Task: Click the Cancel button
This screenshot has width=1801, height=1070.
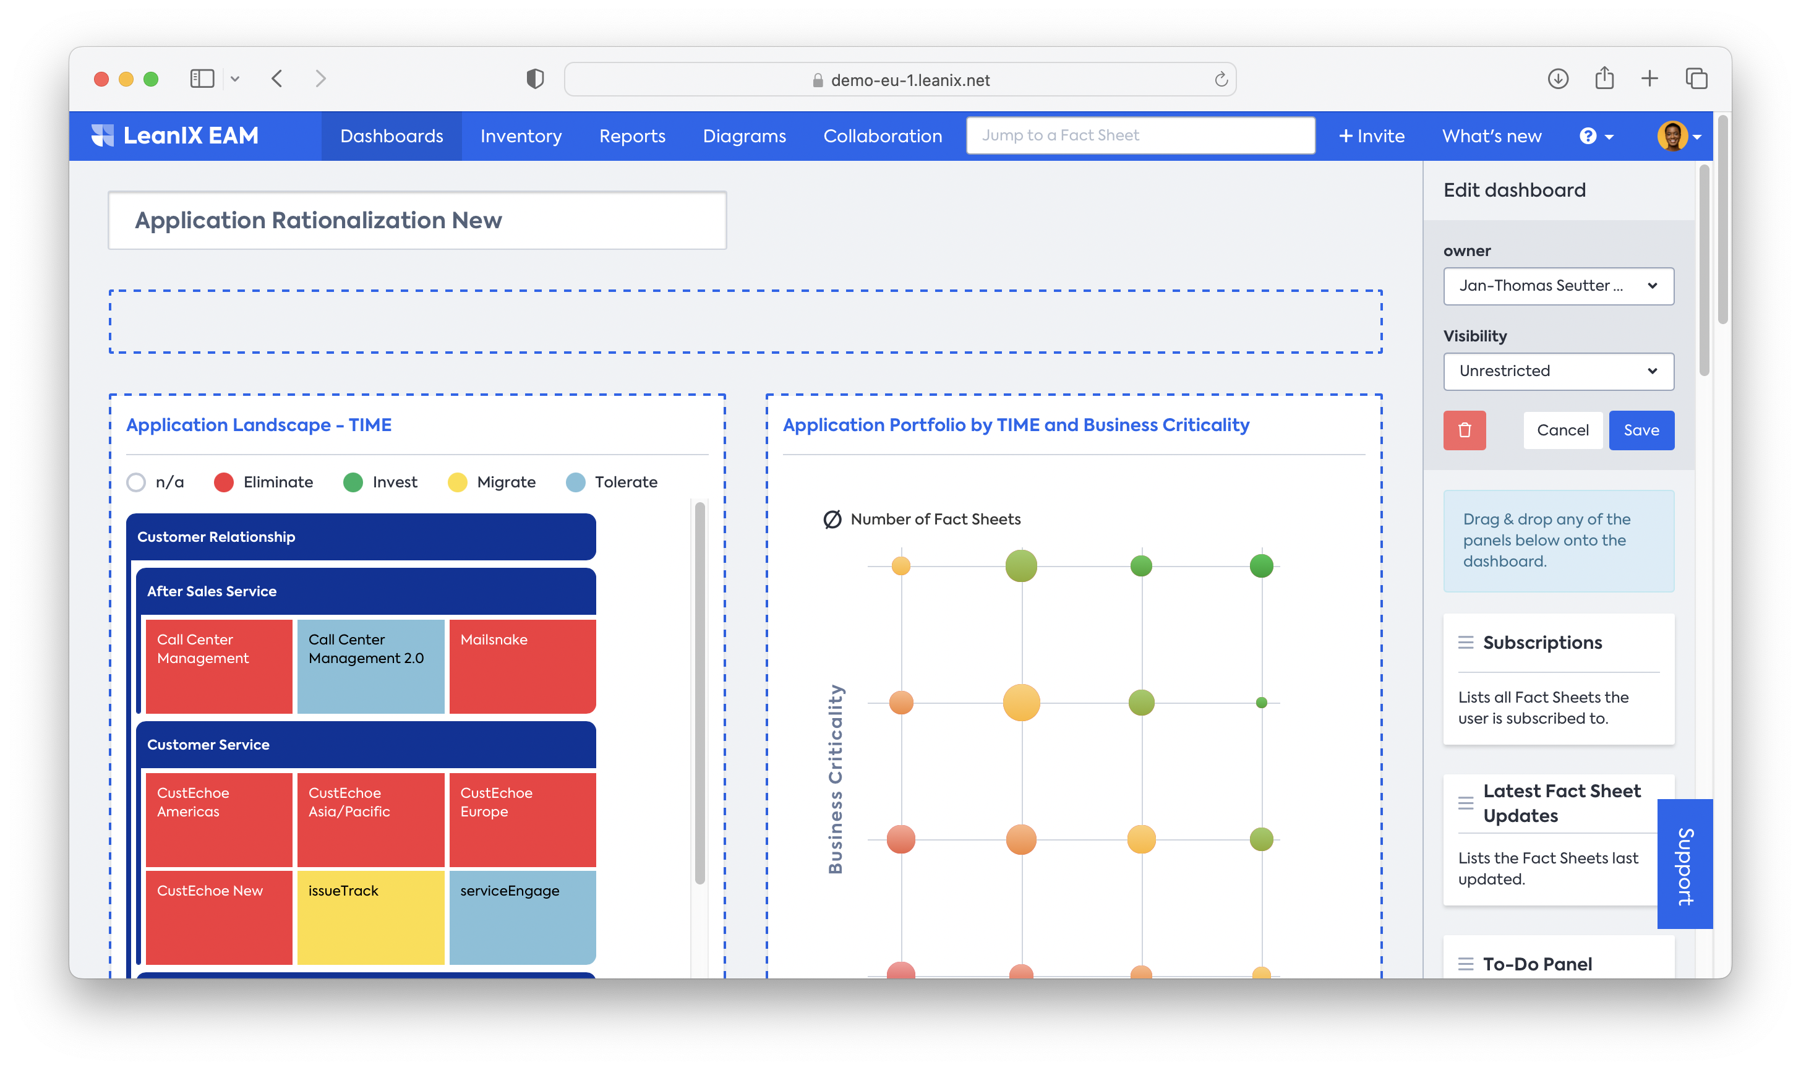Action: pos(1562,430)
